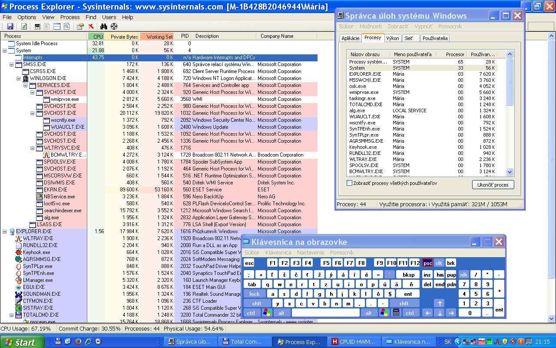
Task: Click the WLTRAY.EXE process icon under EXPLORER
Action: click(x=19, y=238)
